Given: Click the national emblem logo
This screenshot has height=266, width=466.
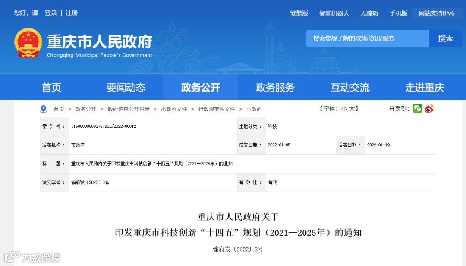Looking at the screenshot, I should click(28, 43).
